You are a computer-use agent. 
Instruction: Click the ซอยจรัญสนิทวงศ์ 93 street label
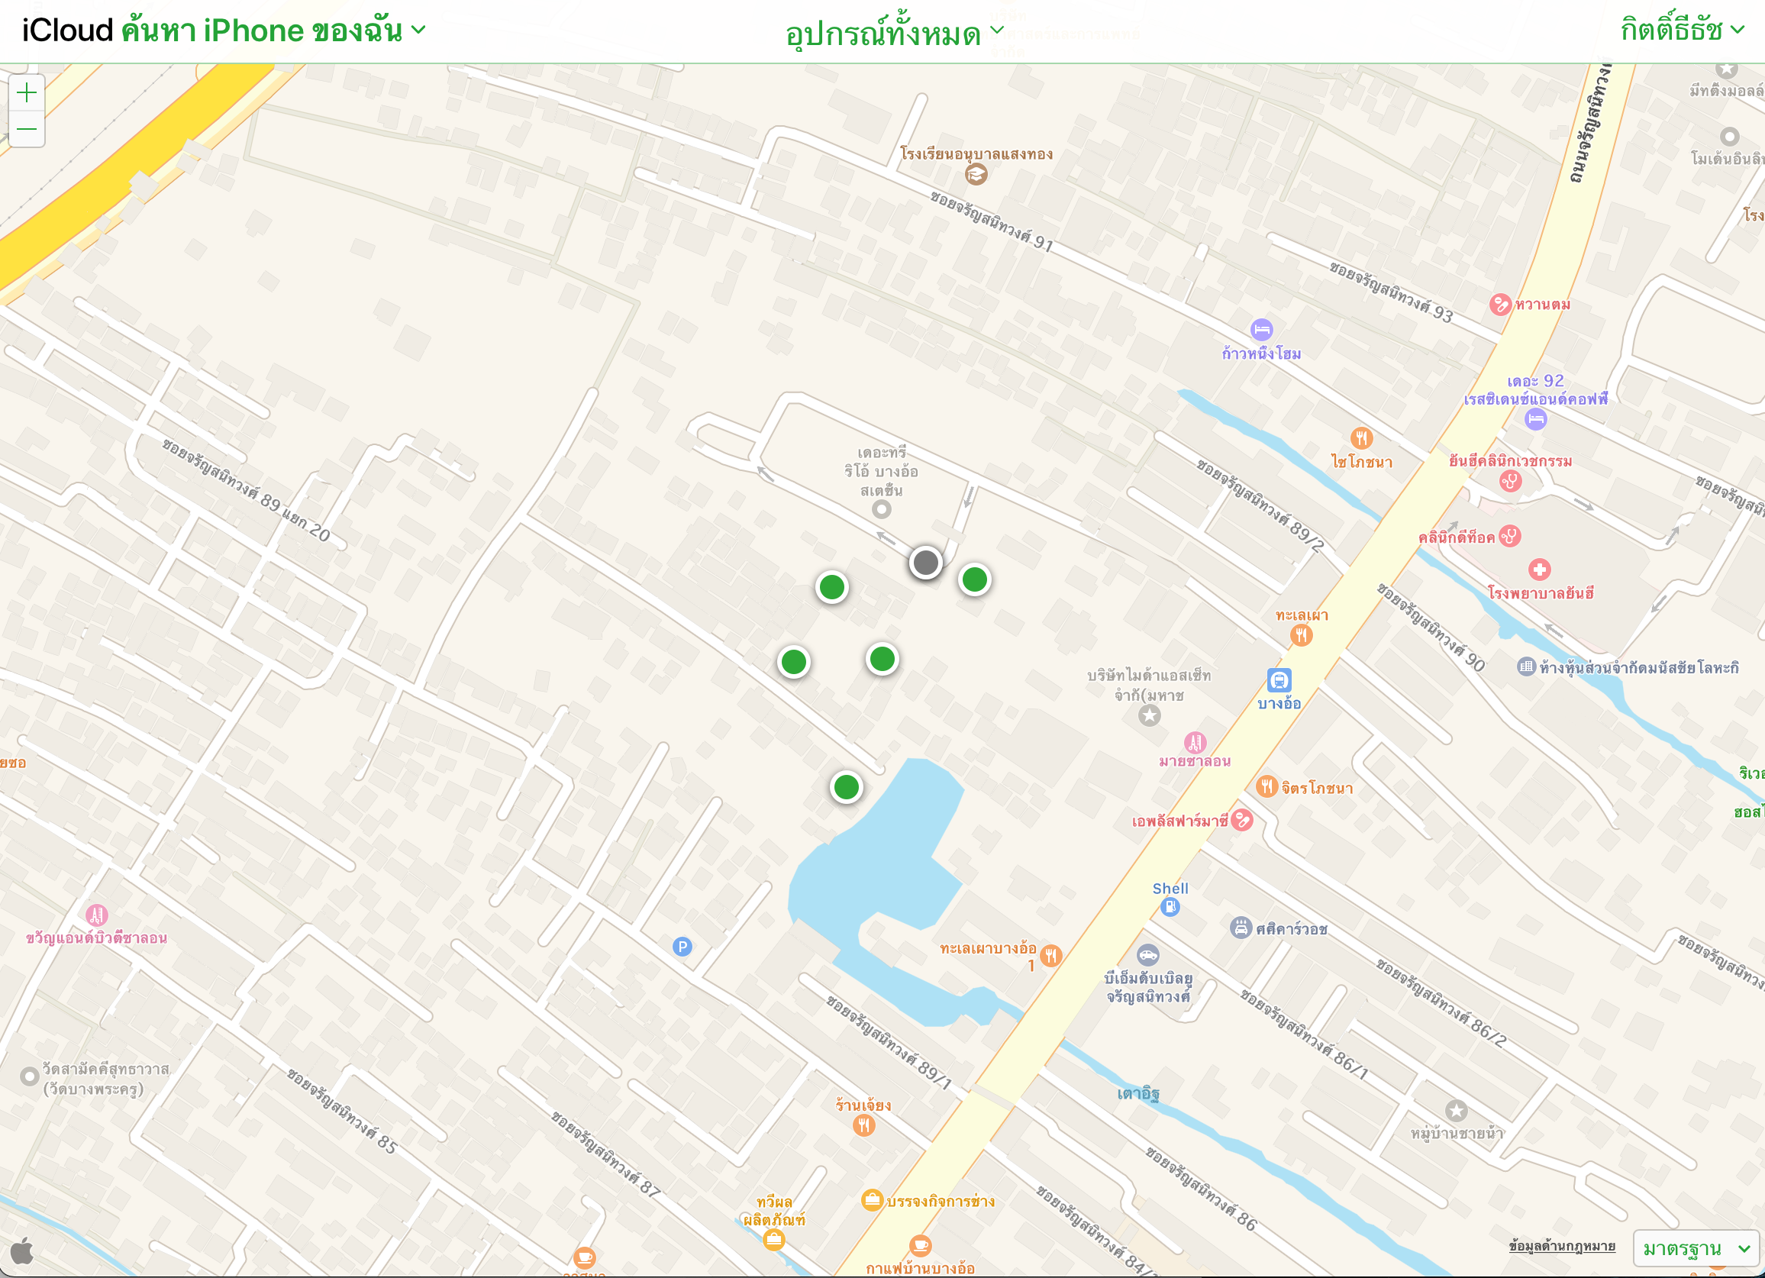(1391, 292)
